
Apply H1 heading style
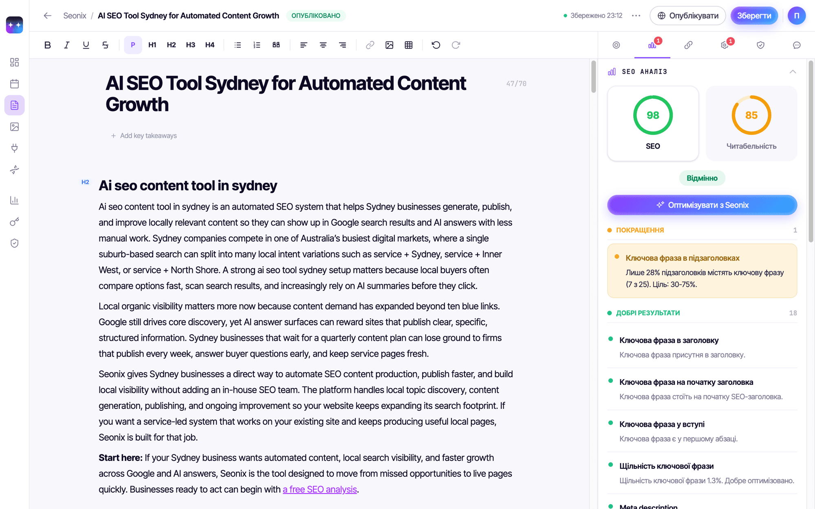[152, 45]
